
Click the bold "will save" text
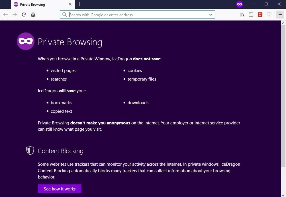(x=67, y=91)
